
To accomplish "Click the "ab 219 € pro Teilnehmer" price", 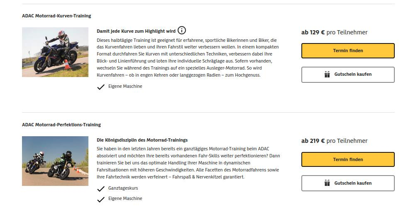I will point(334,141).
